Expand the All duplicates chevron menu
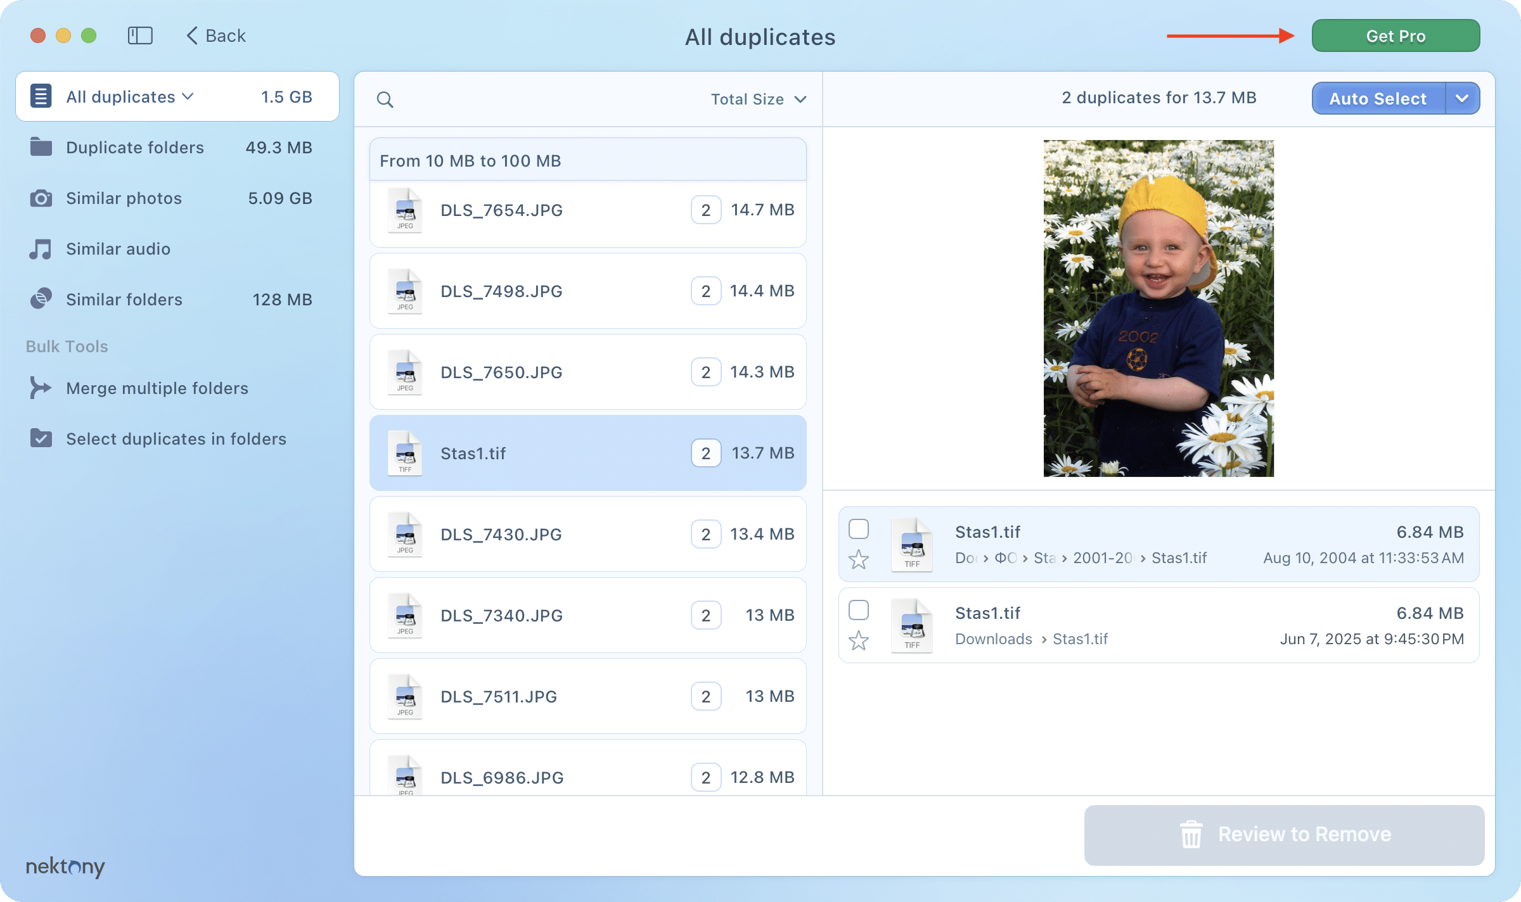 (188, 96)
